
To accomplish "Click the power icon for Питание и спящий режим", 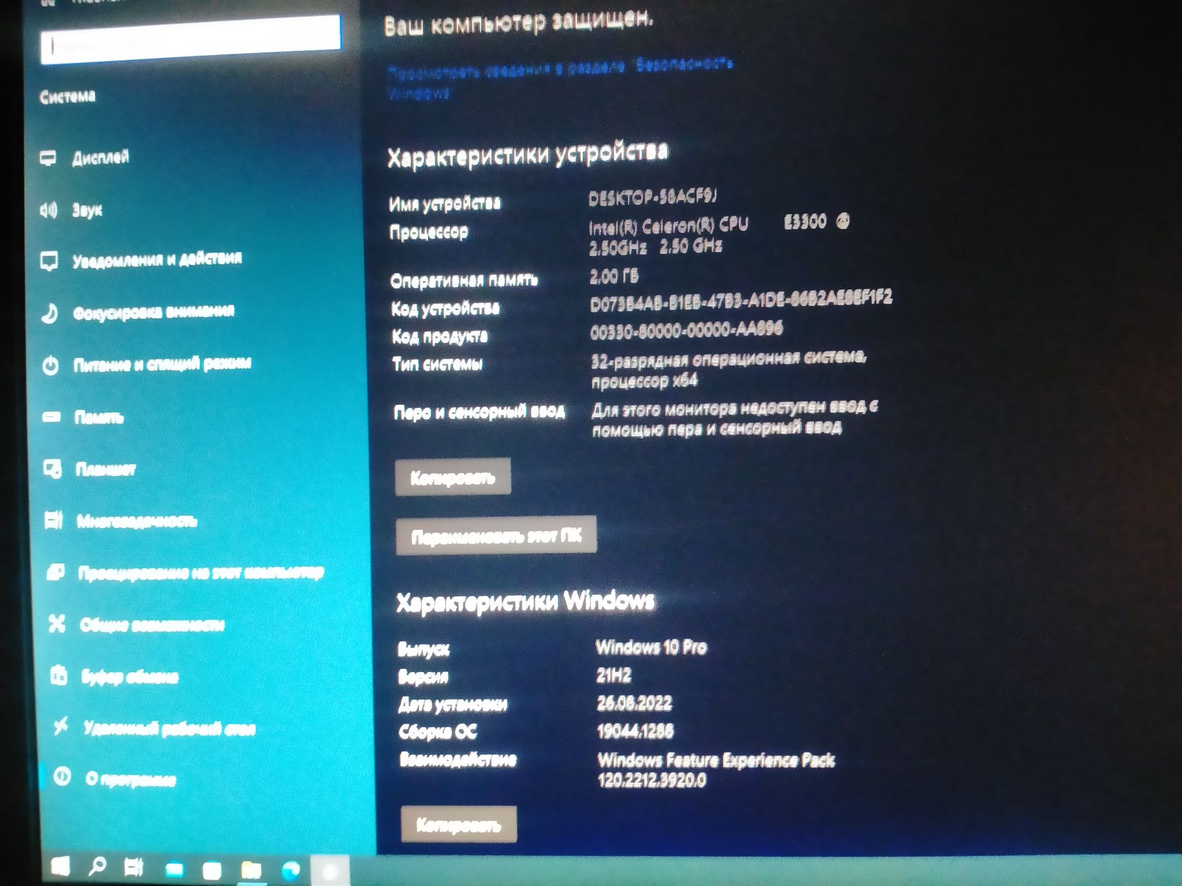I will click(x=51, y=365).
